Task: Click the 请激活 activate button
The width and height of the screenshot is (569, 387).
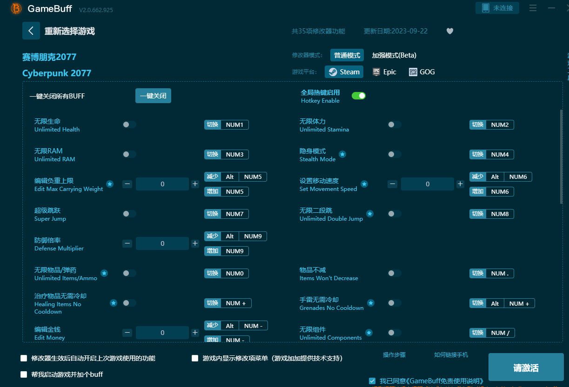Action: click(526, 367)
